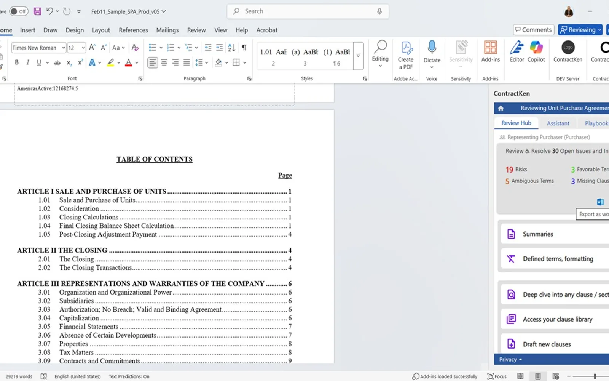This screenshot has width=609, height=381.
Task: Click the Dictate microphone icon
Action: [432, 48]
